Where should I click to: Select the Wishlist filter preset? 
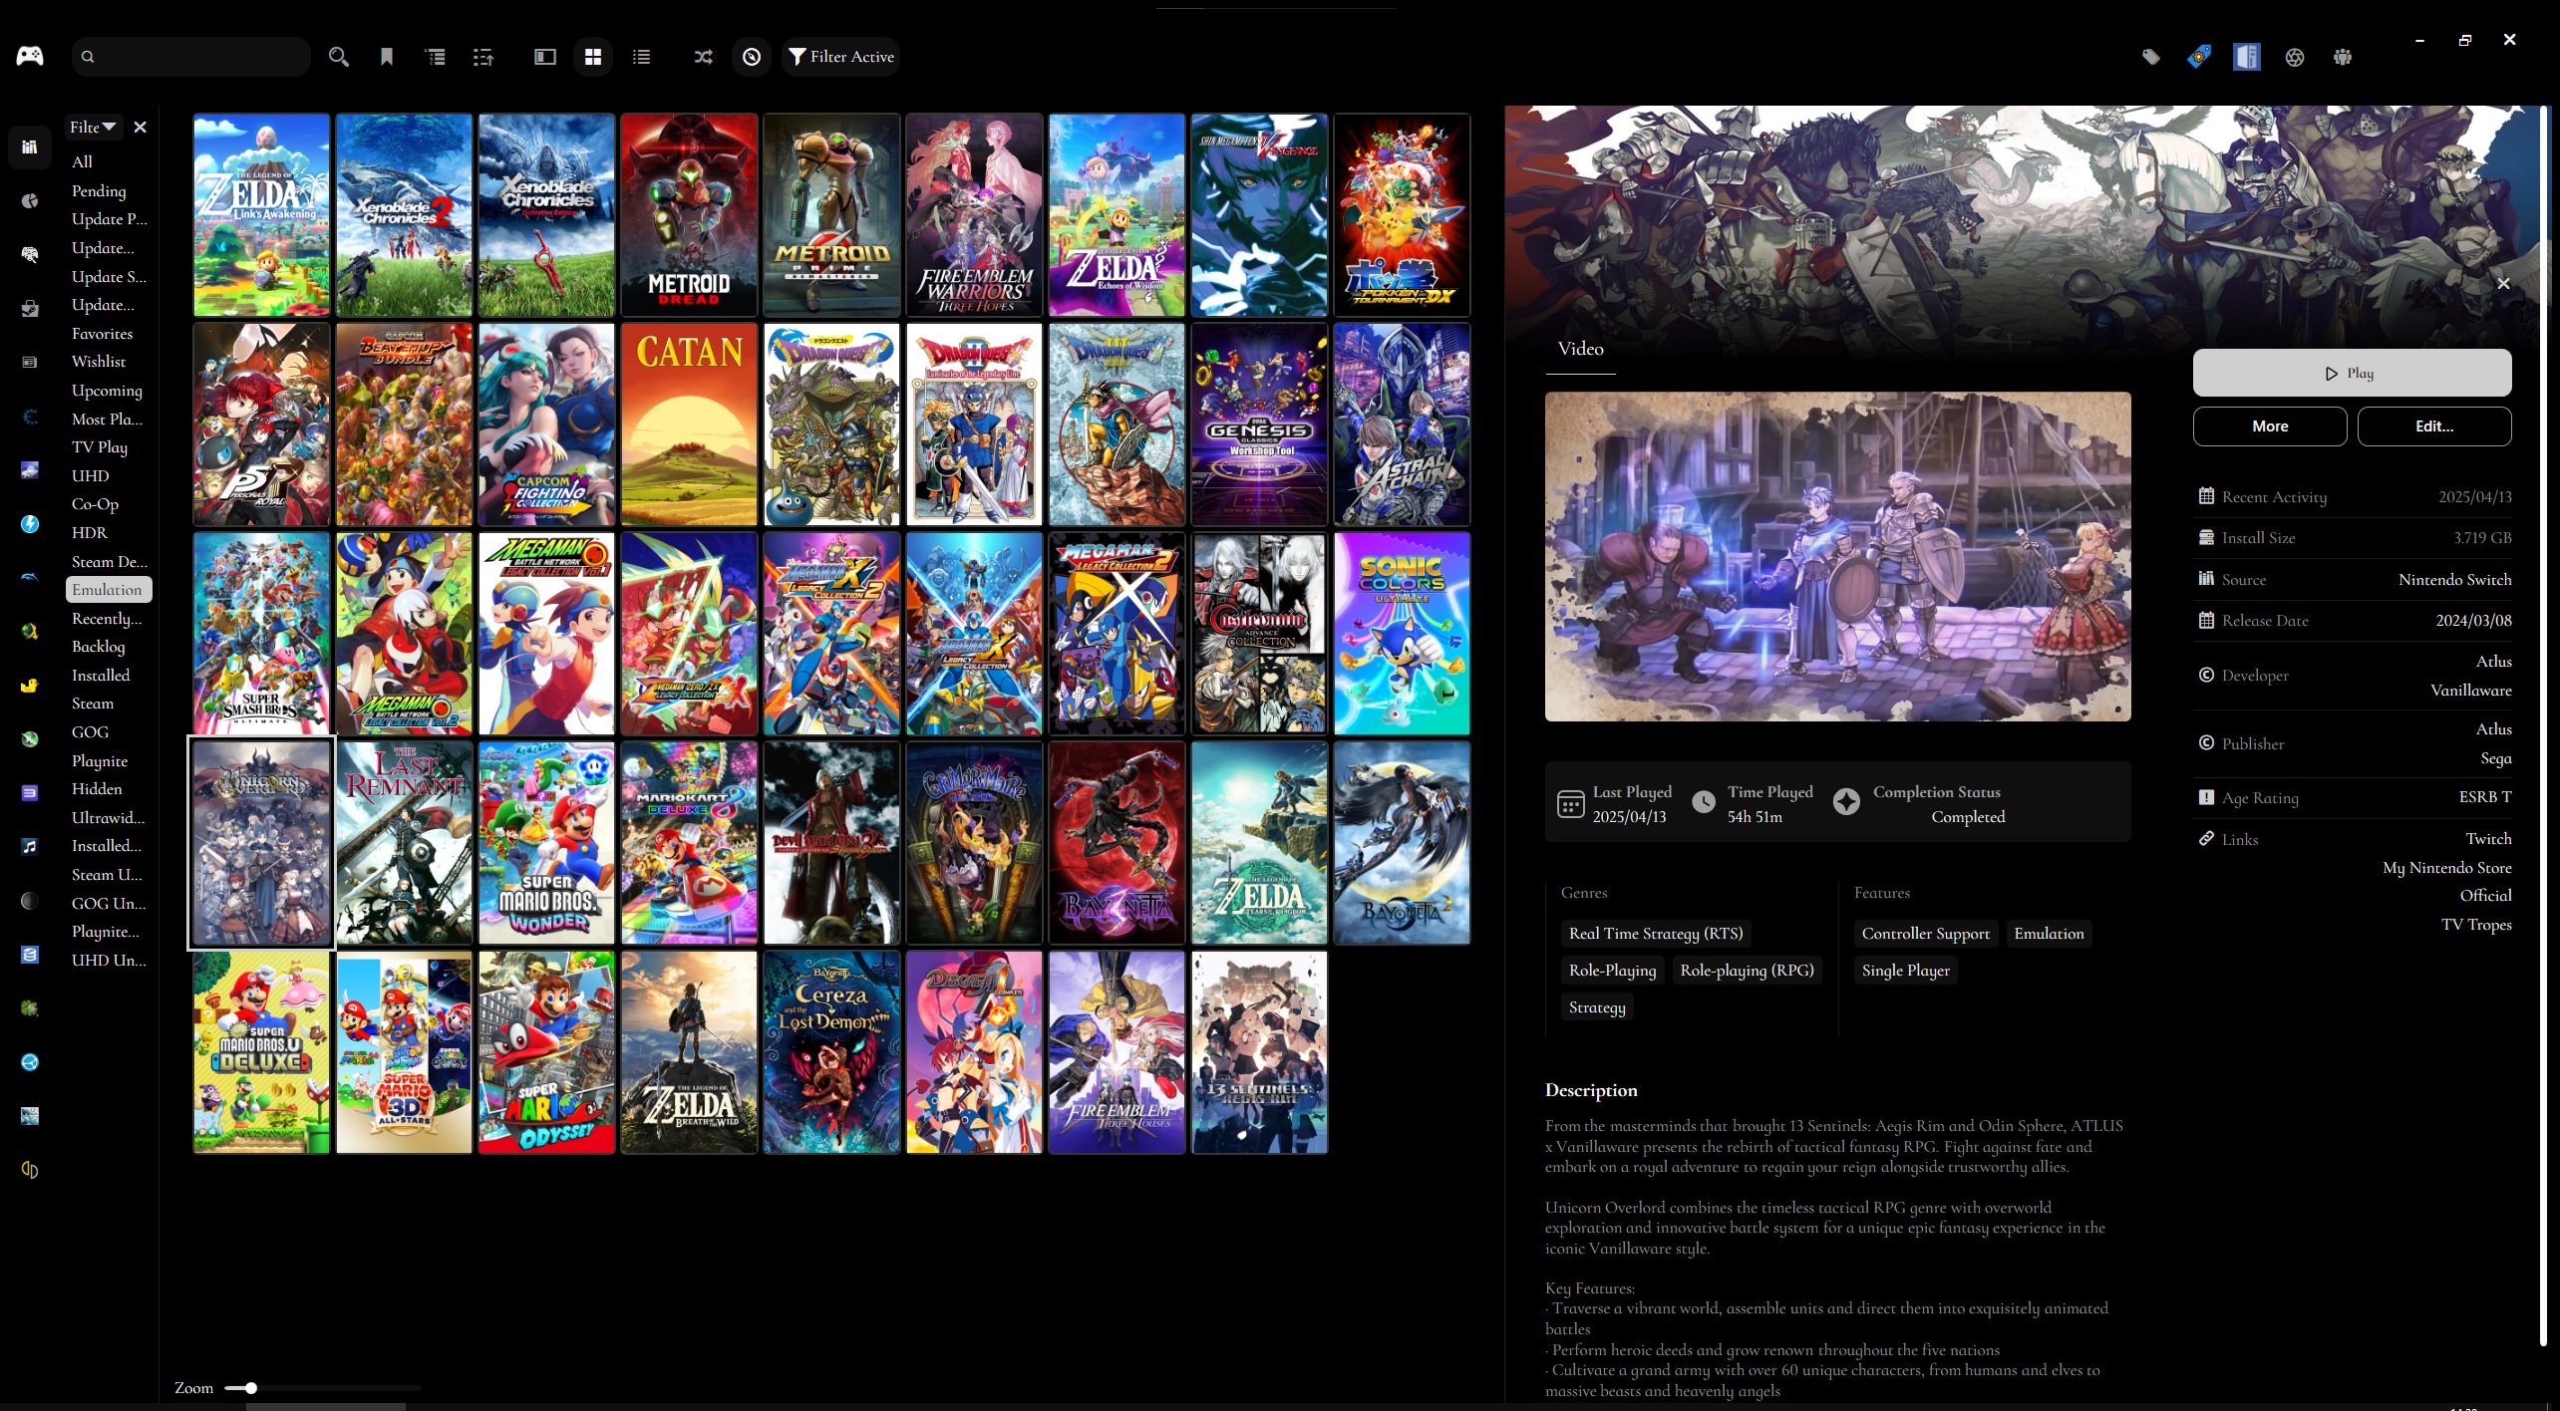99,361
